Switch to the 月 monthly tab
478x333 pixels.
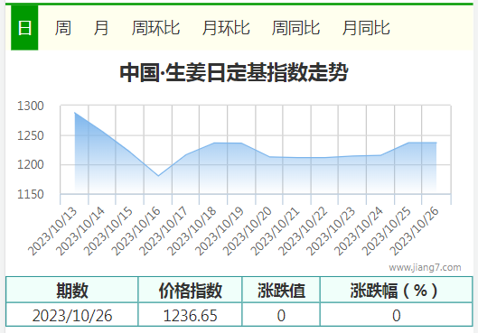point(101,28)
